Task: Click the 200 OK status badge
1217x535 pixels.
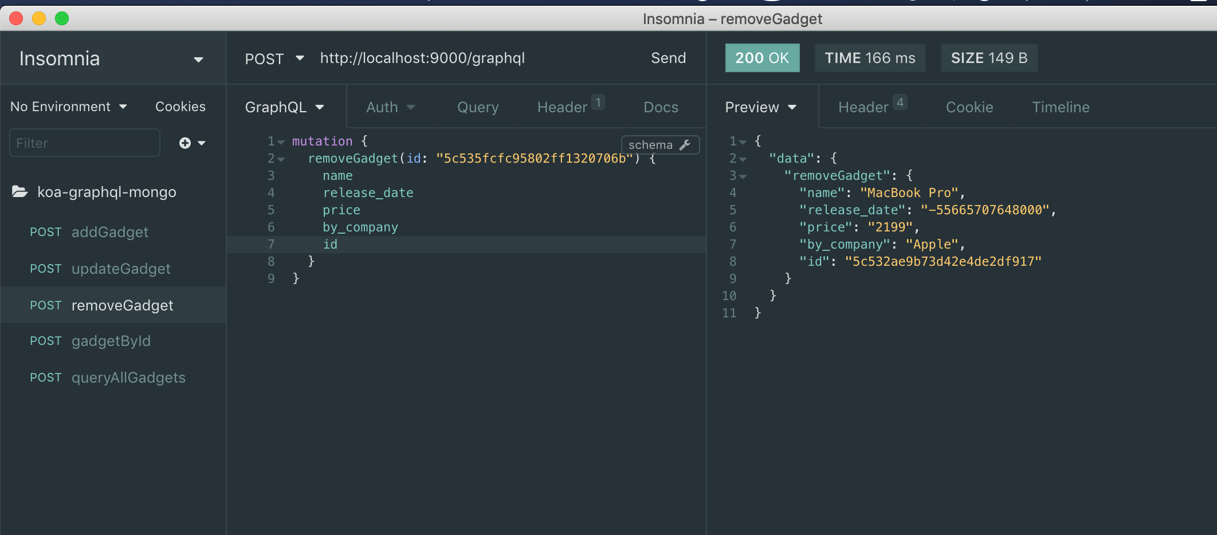Action: (x=762, y=58)
